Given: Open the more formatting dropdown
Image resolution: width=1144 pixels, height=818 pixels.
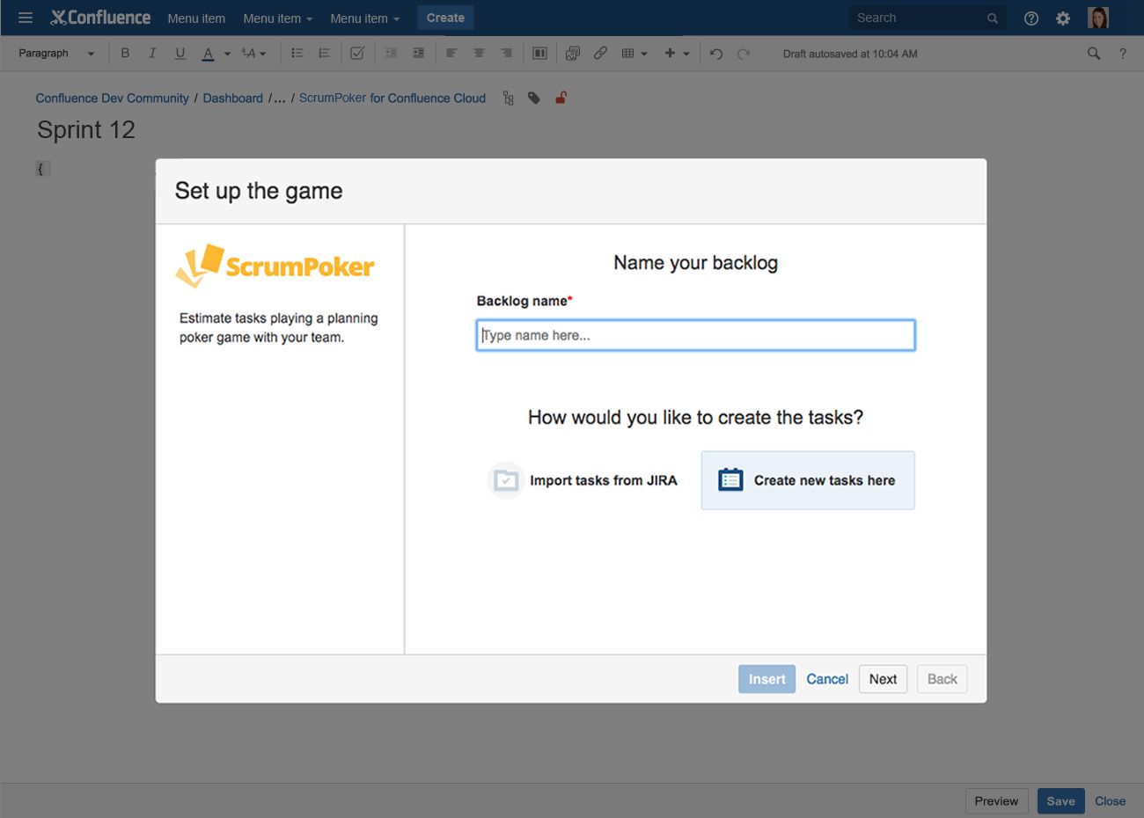Looking at the screenshot, I should pos(253,54).
